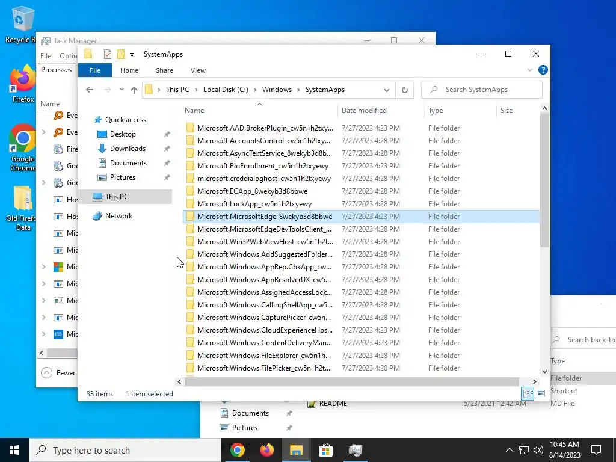616x462 pixels.
Task: Open the volume speaker tray icon
Action: (538, 450)
